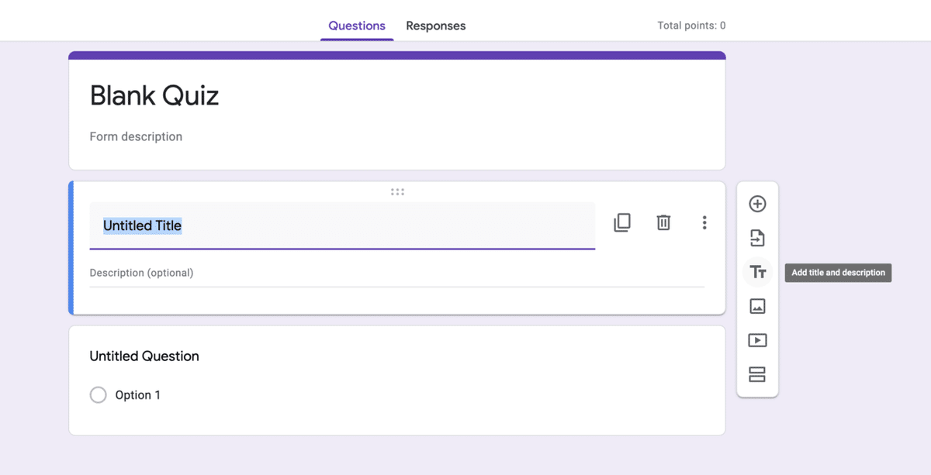Click the Add question plus icon
Image resolution: width=931 pixels, height=475 pixels.
[x=757, y=204]
